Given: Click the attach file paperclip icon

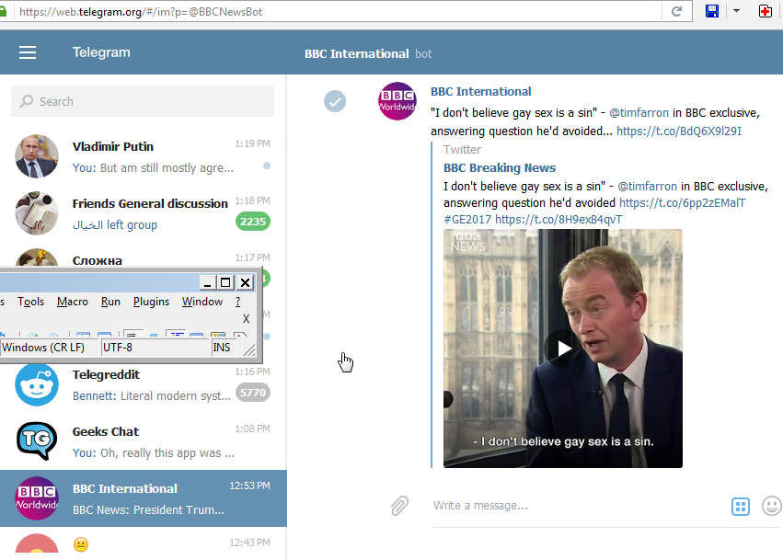Looking at the screenshot, I should click(x=399, y=506).
